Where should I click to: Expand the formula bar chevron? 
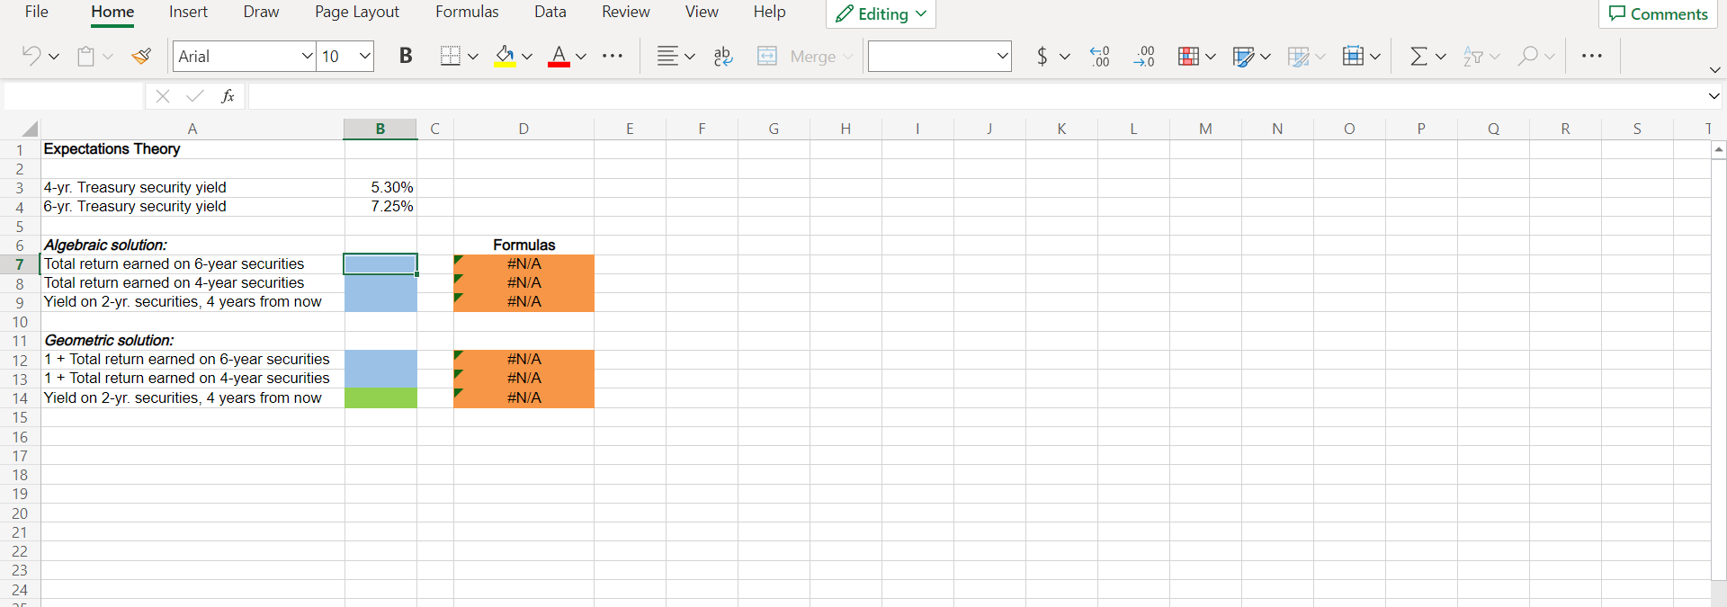tap(1714, 96)
